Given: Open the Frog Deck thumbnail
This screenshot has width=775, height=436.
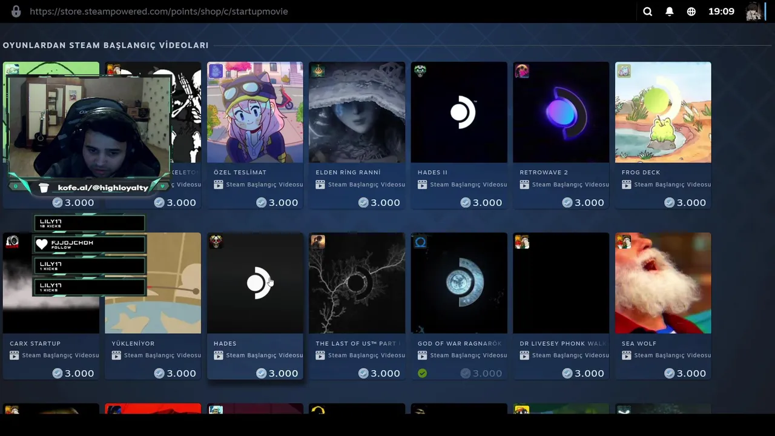Looking at the screenshot, I should [663, 112].
